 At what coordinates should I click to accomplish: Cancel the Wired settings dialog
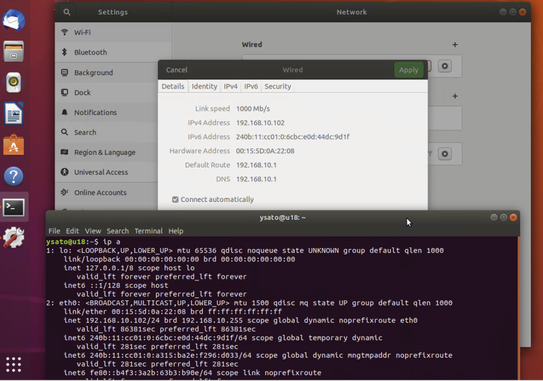pyautogui.click(x=177, y=70)
